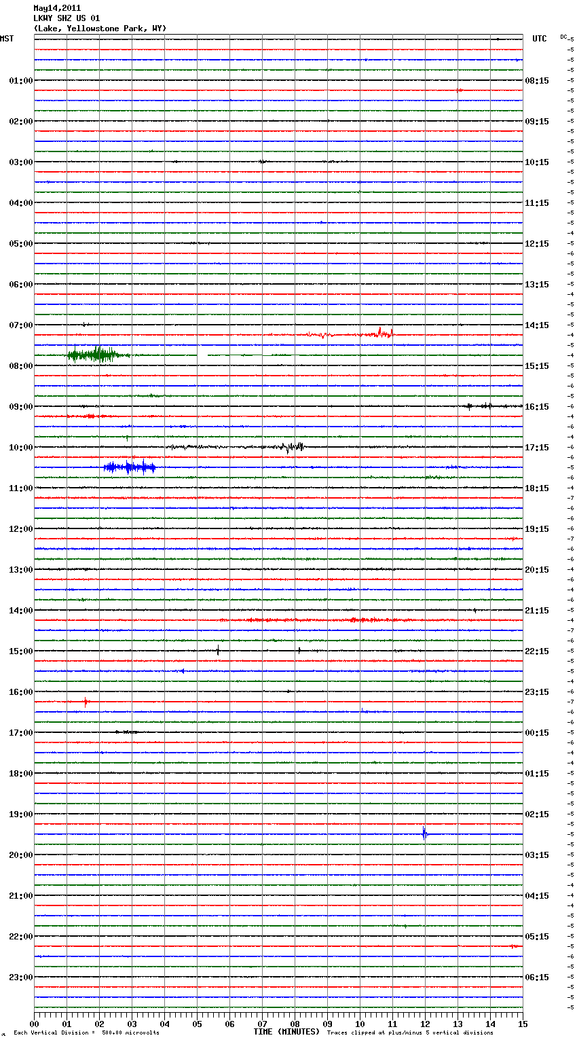Screen dimensions: 577x1042
Task: Select the 03:00 MST hour label
Action: pos(21,162)
